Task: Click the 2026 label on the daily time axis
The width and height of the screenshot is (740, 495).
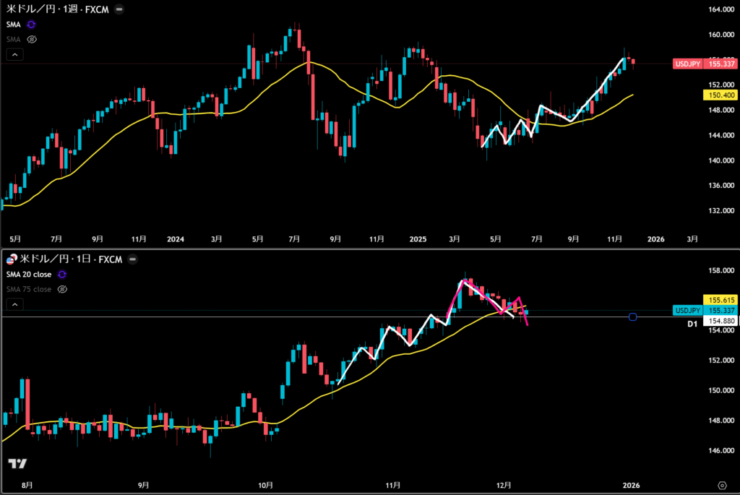Action: [x=631, y=485]
